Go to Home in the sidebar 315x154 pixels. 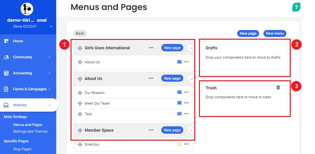pos(18,41)
